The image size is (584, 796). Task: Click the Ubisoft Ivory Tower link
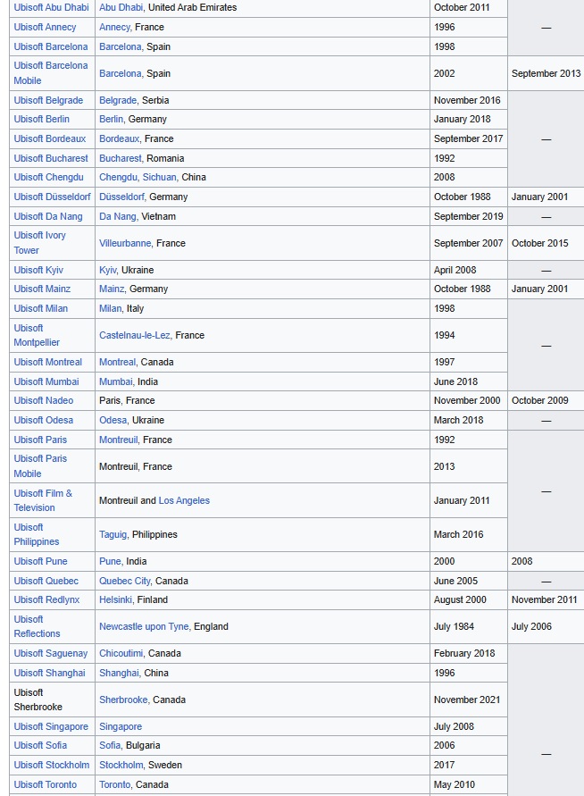[x=39, y=243]
